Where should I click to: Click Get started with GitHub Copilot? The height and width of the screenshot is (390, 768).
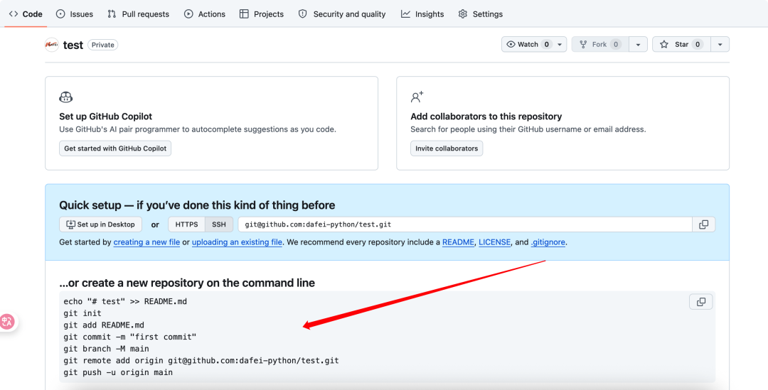(115, 148)
